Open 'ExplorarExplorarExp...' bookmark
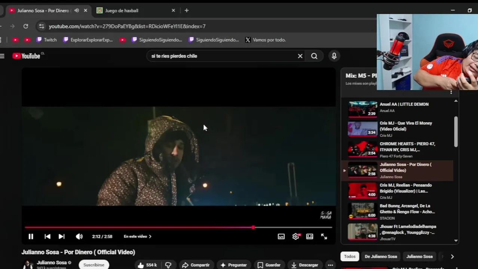The width and height of the screenshot is (478, 269). (x=88, y=40)
